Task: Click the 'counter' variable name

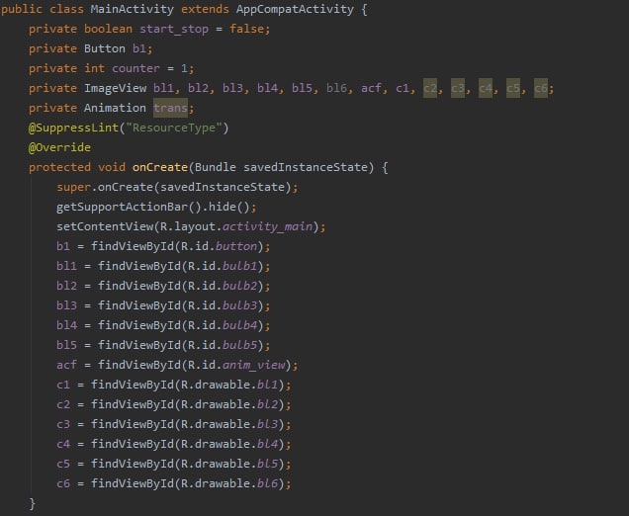Action: coord(135,68)
